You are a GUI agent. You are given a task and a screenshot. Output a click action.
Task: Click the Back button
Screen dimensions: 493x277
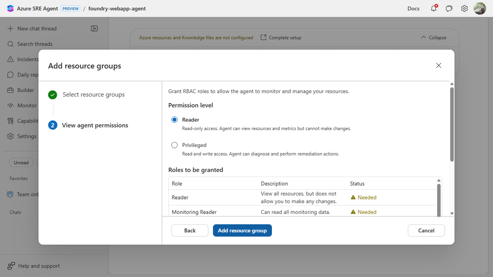[x=190, y=231]
